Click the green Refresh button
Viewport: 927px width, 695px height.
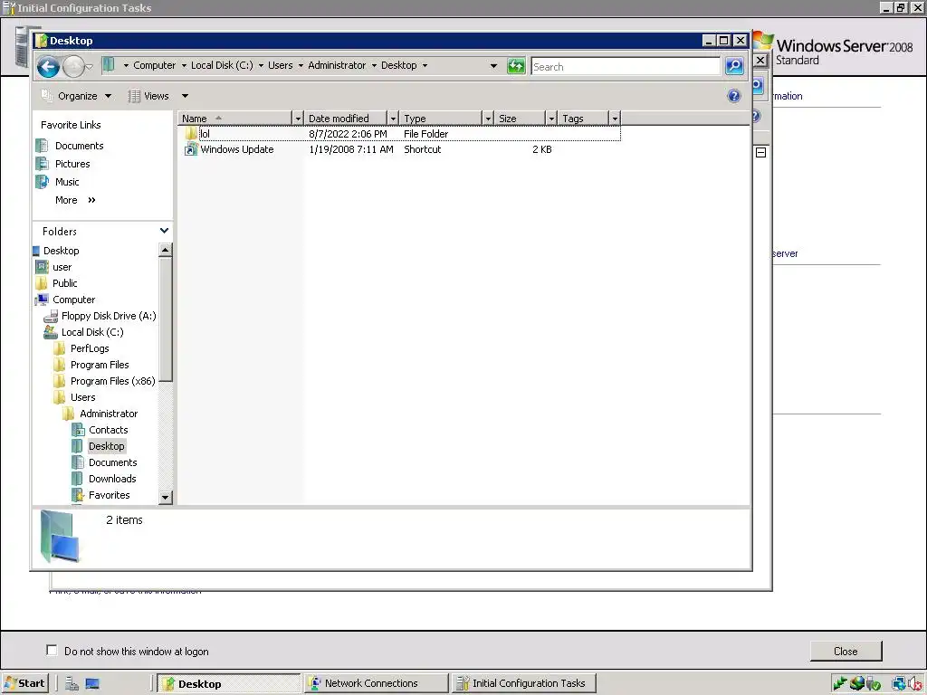point(516,66)
